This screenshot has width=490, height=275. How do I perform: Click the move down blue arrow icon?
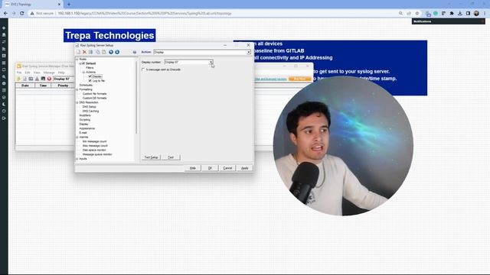click(117, 52)
